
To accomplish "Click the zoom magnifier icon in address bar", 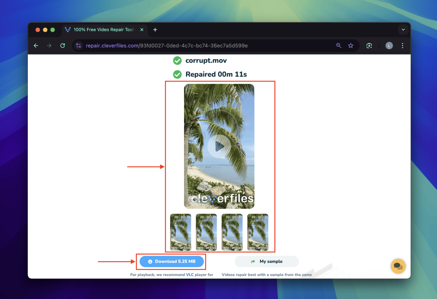I will point(339,46).
